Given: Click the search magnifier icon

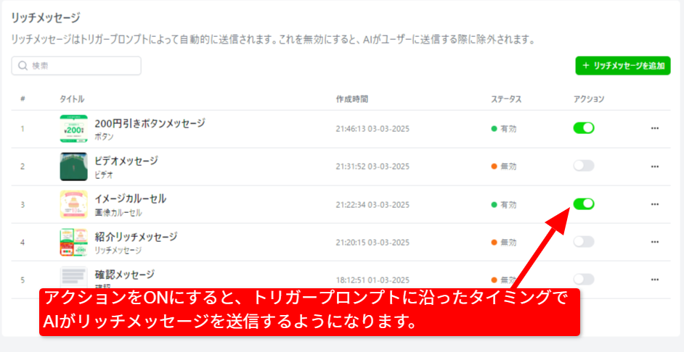Looking at the screenshot, I should point(23,66).
